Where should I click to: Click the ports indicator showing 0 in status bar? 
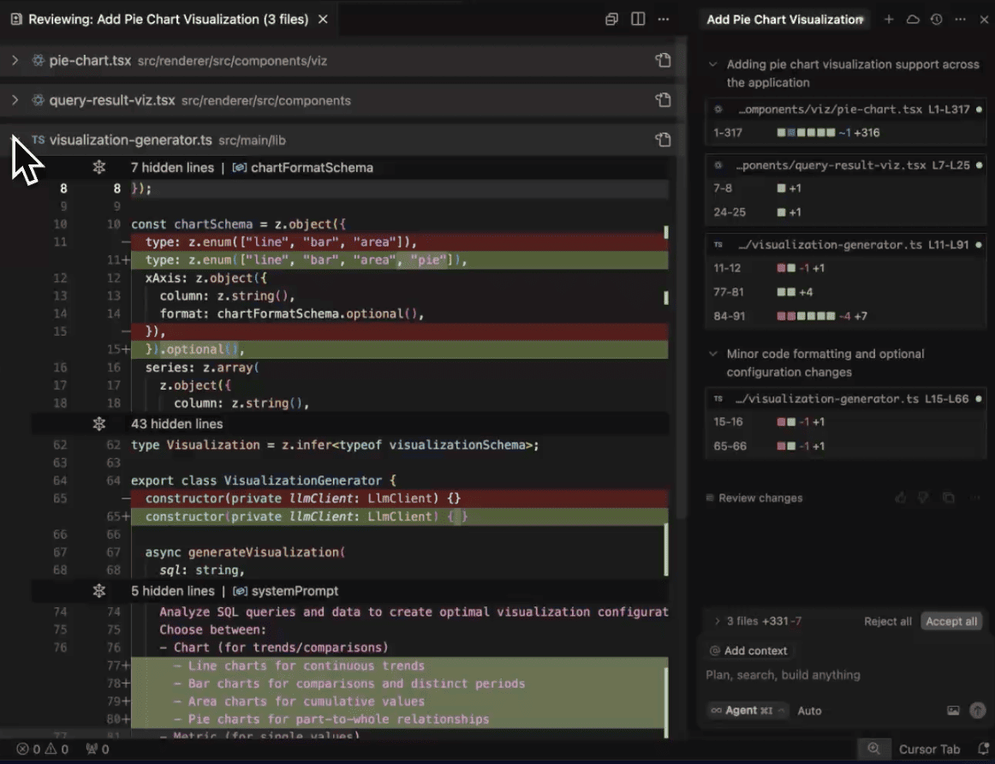[x=97, y=749]
